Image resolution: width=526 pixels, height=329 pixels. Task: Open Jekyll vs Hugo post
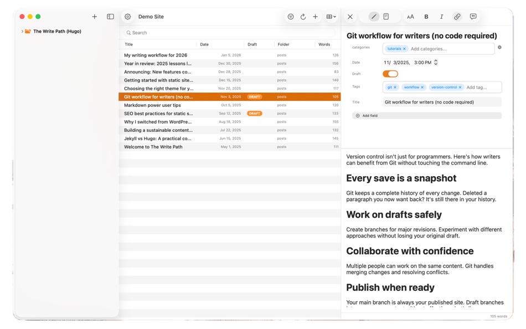[229, 138]
